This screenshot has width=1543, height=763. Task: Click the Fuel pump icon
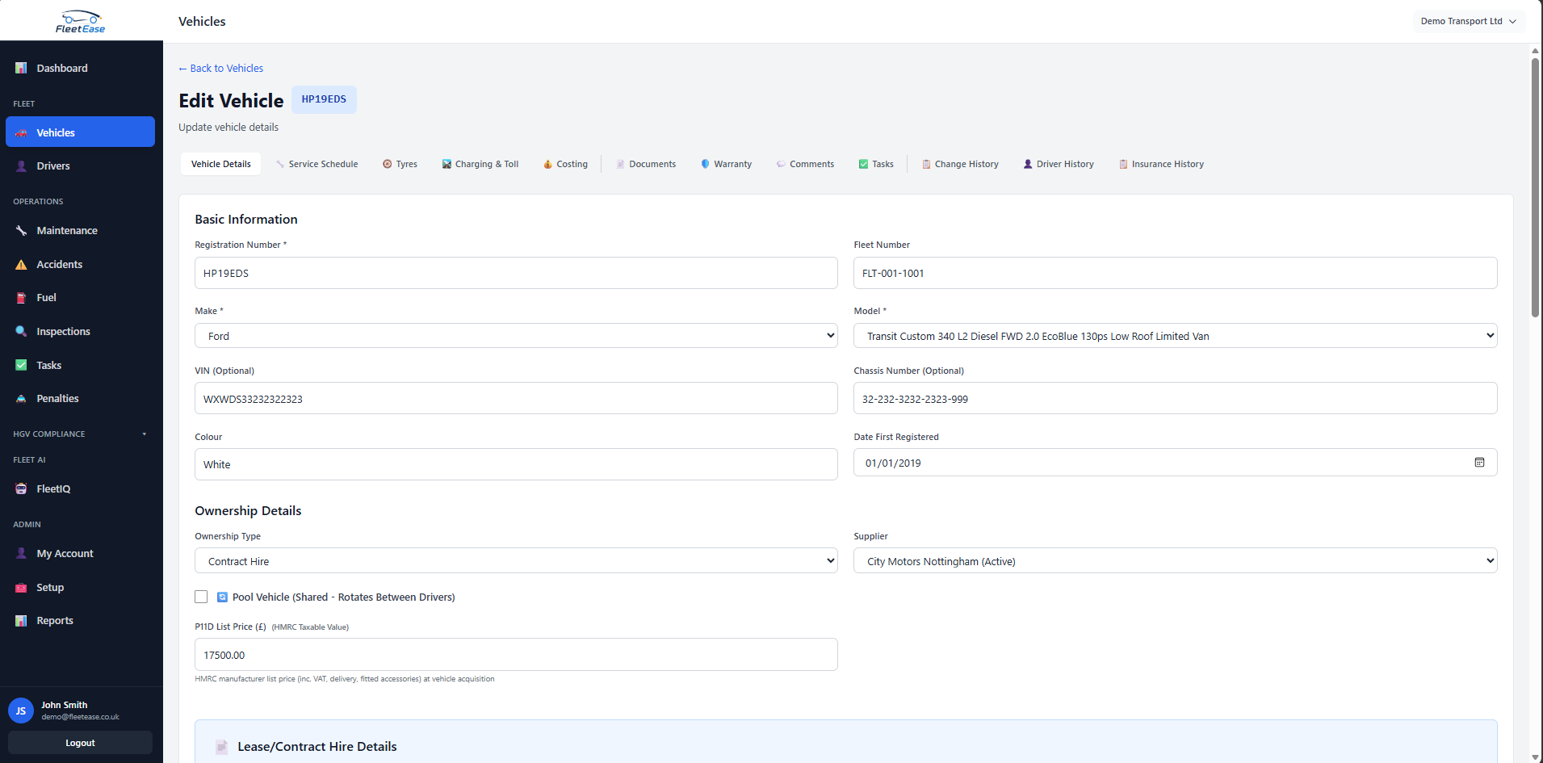click(21, 298)
